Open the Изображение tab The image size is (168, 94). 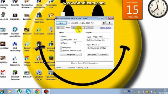(77, 28)
